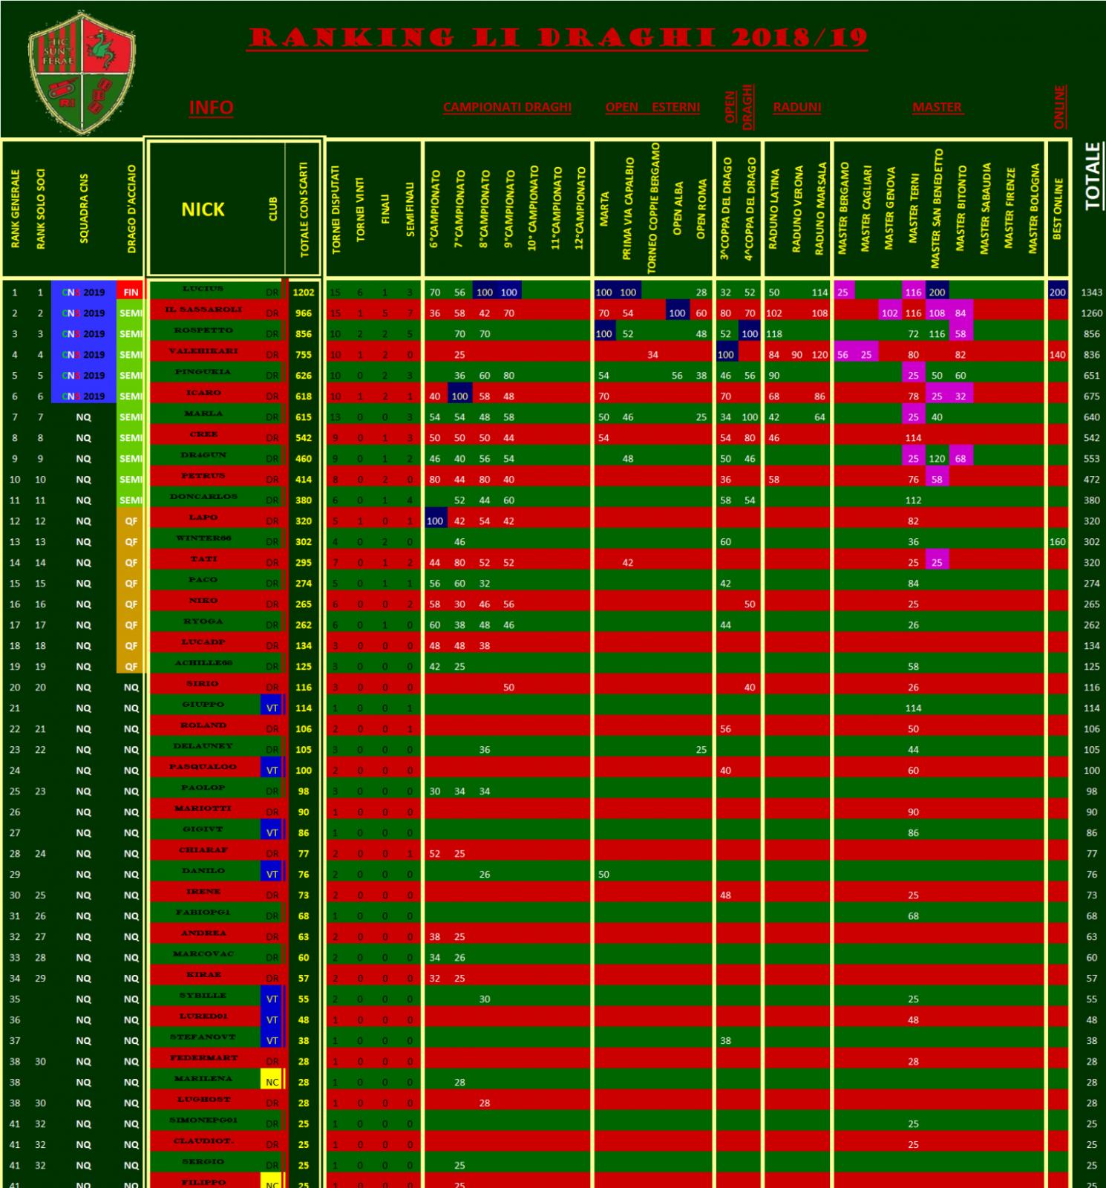Click player name IL SASSAROLI
The height and width of the screenshot is (1188, 1106).
coord(203,310)
